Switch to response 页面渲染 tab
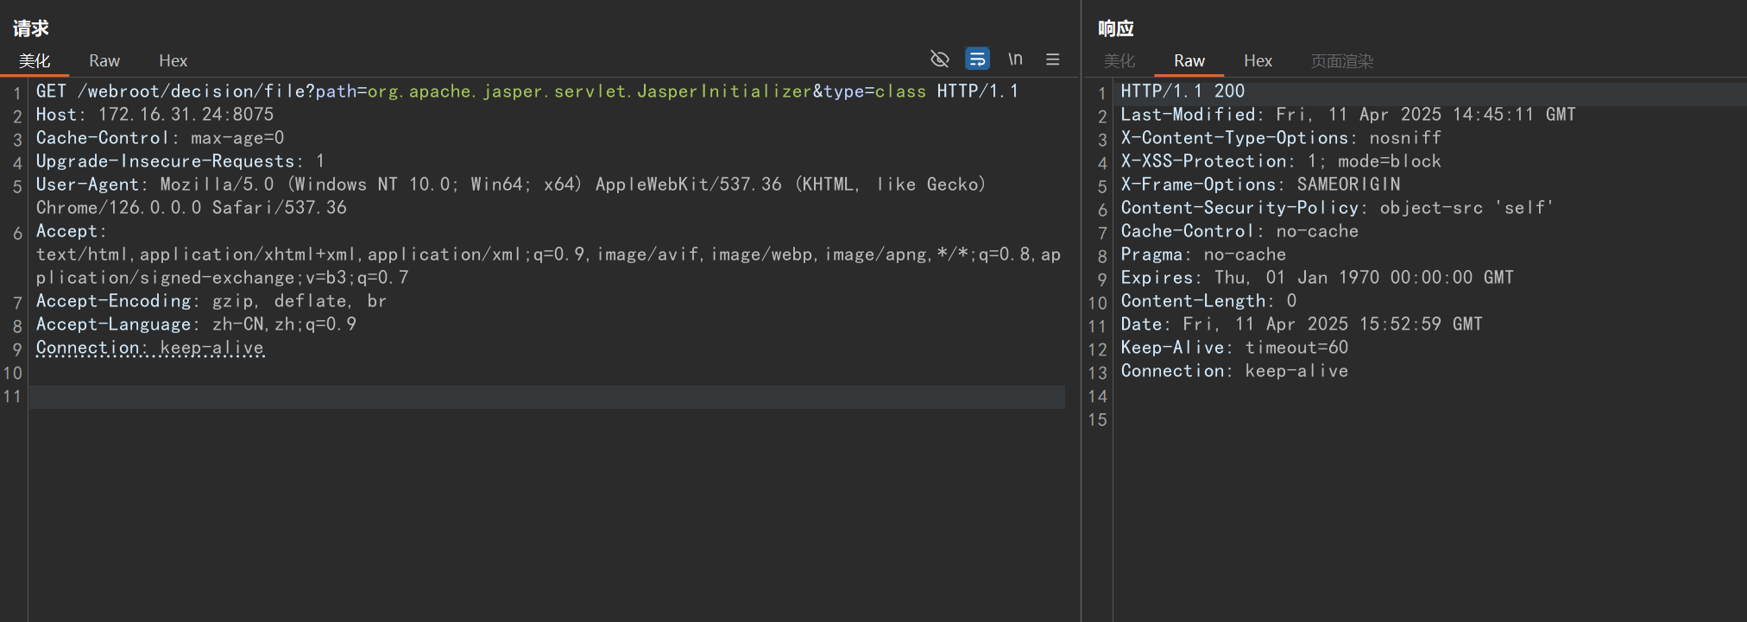The height and width of the screenshot is (622, 1747). point(1341,61)
